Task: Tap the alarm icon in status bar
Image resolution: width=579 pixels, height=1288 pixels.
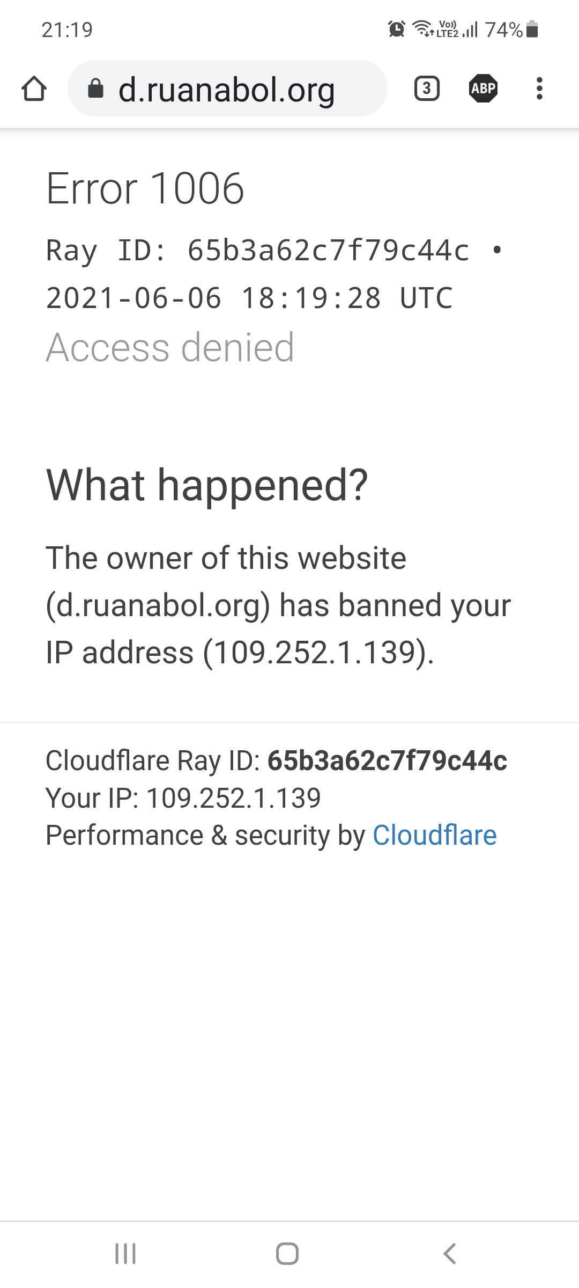Action: [x=397, y=29]
